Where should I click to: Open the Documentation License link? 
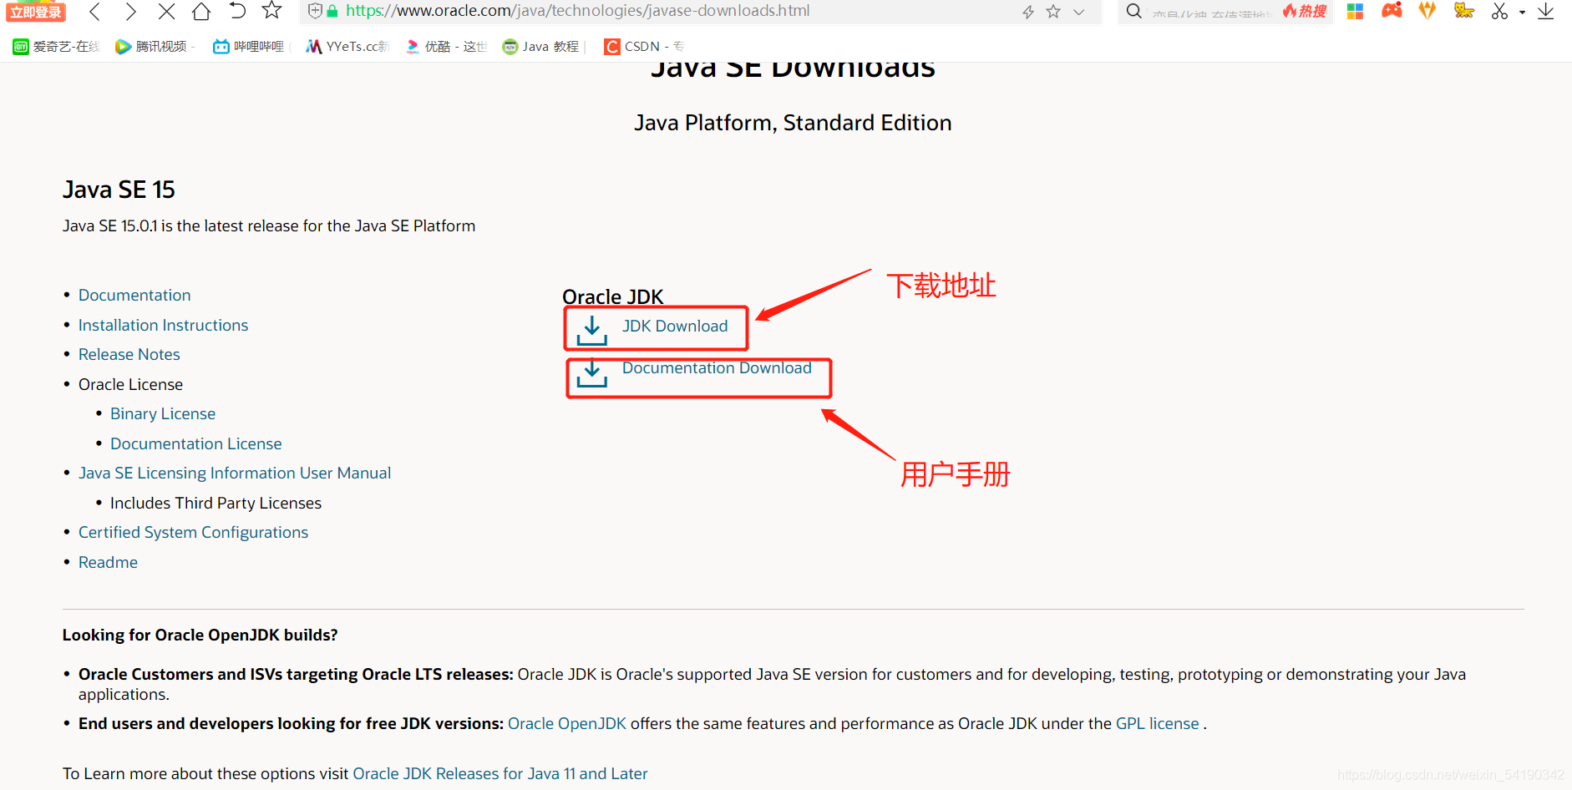pyautogui.click(x=195, y=443)
